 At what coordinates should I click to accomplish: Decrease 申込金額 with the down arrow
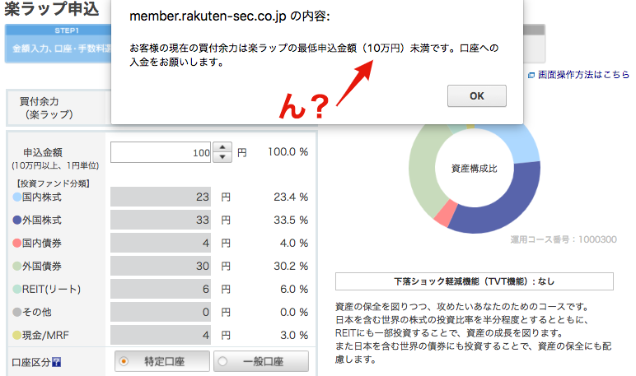222,157
